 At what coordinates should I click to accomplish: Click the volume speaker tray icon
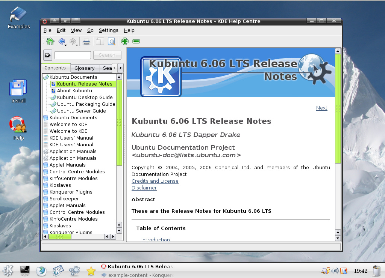coord(334,270)
